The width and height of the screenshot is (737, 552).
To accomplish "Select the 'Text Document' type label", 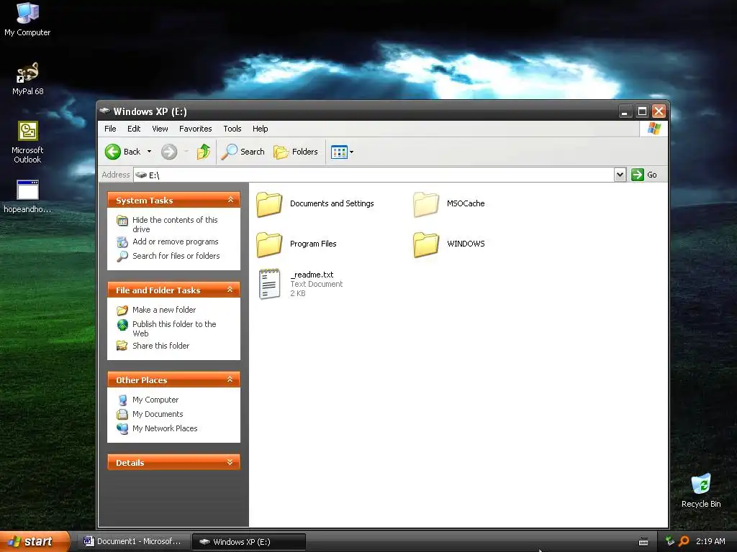I will tap(317, 284).
